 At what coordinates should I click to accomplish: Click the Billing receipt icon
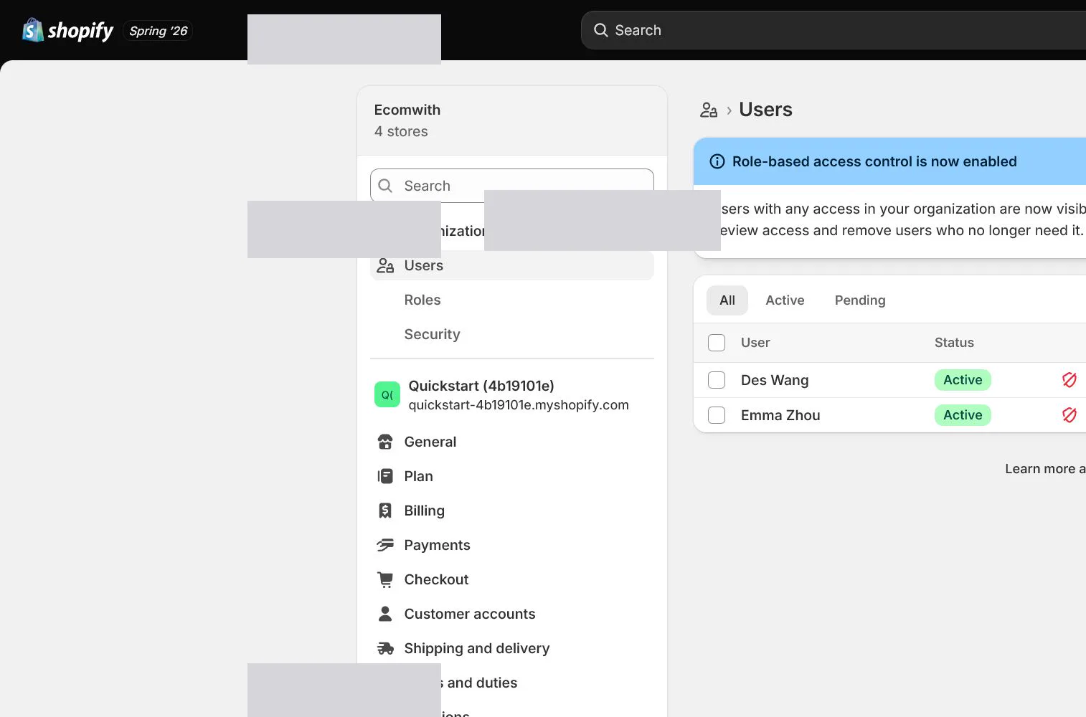[385, 511]
